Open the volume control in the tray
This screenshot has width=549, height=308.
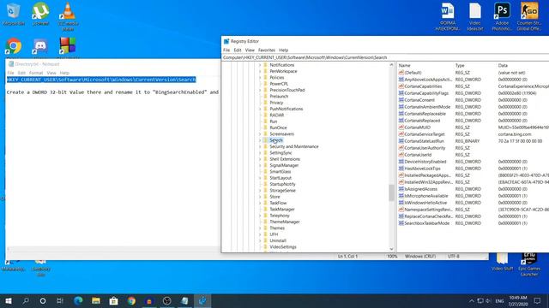[x=488, y=300]
